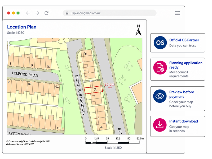The height and width of the screenshot is (159, 212).
Task: Click the red window dot
Action: (x=9, y=13)
